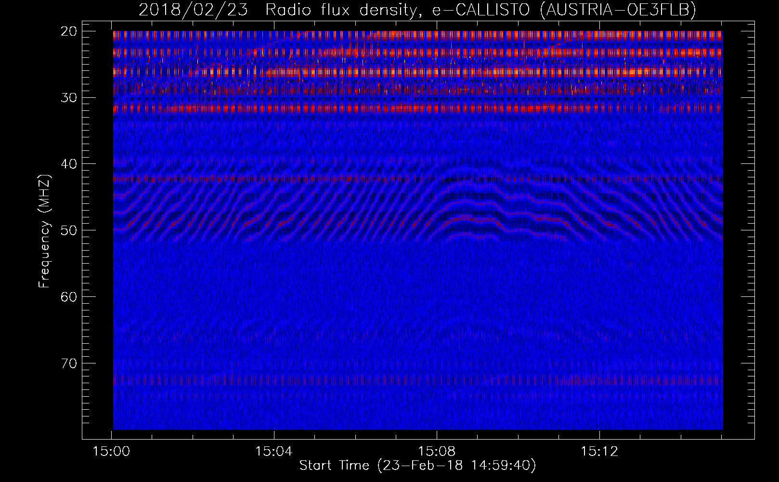The width and height of the screenshot is (779, 482).
Task: Select the date '2018/02/23' in title
Action: (x=193, y=10)
